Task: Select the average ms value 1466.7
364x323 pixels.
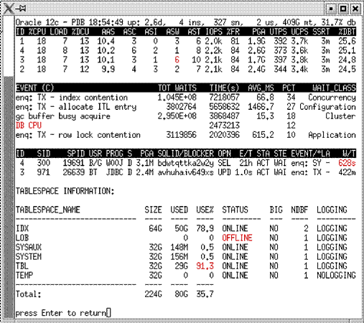Action: click(x=261, y=107)
